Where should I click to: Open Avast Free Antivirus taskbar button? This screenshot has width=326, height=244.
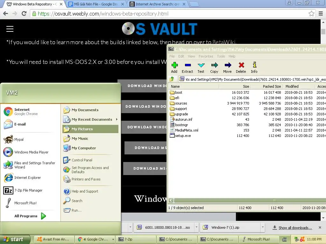[x=53, y=239]
